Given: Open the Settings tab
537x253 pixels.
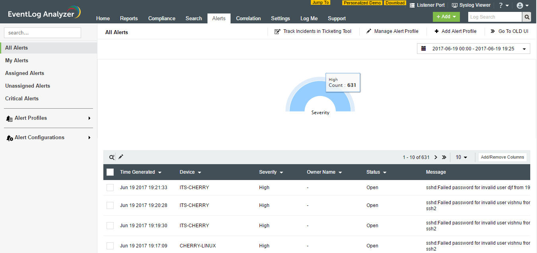Looking at the screenshot, I should tap(281, 18).
